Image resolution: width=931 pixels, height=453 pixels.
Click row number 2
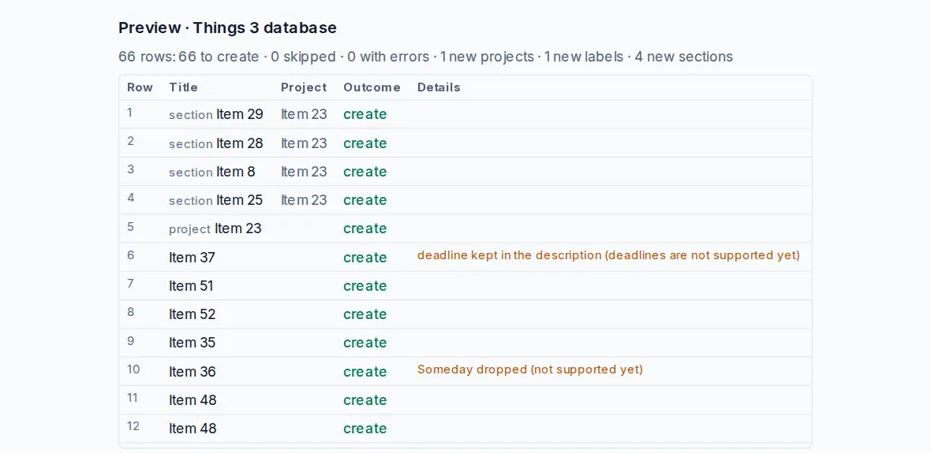click(x=131, y=141)
